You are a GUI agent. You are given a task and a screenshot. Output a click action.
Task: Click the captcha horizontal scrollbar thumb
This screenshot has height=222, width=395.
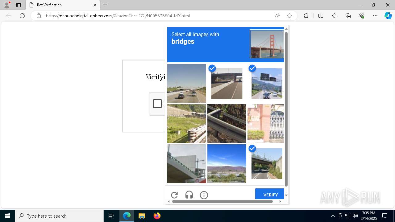(222, 201)
